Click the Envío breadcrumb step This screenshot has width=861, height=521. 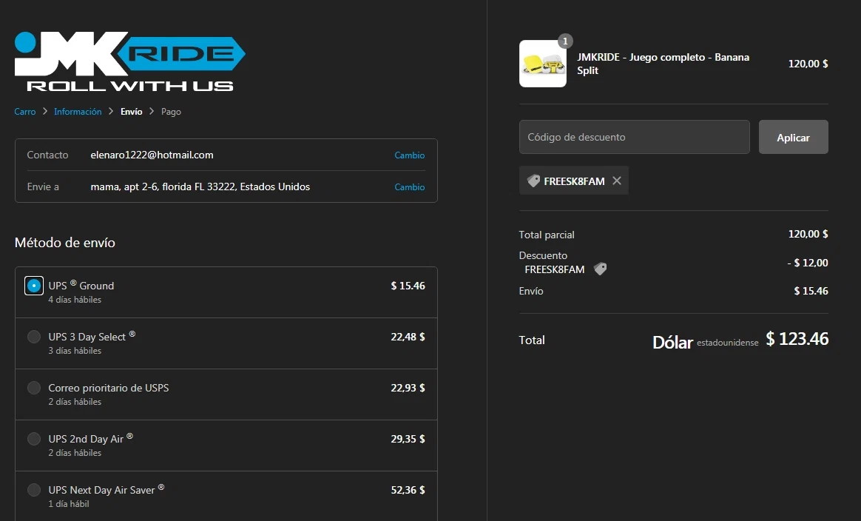pos(131,112)
